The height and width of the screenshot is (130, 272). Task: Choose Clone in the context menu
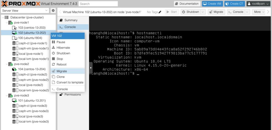68,77
